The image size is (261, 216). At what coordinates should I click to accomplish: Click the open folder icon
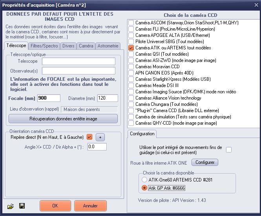[x=10, y=206]
